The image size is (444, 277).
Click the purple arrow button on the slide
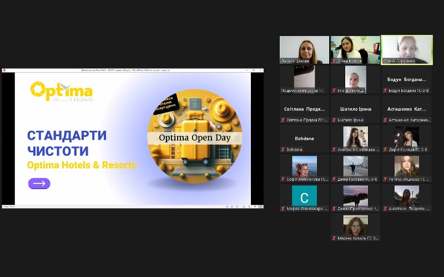(x=39, y=183)
